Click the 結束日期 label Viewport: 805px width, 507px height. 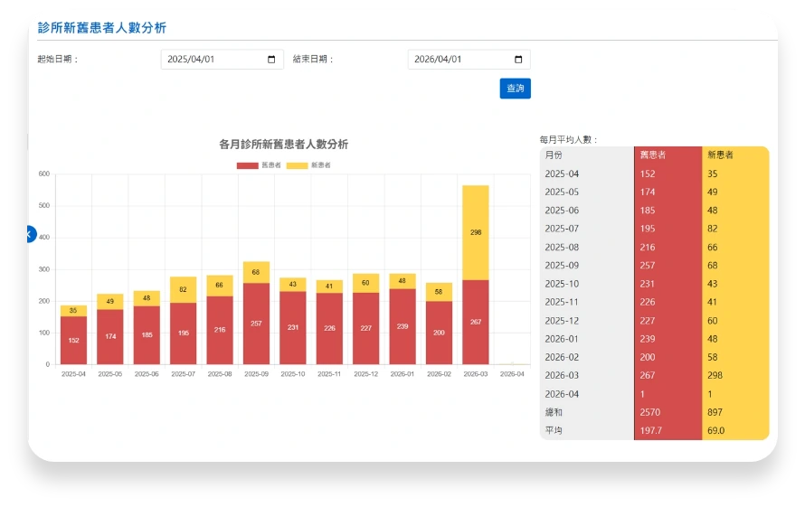coord(313,59)
